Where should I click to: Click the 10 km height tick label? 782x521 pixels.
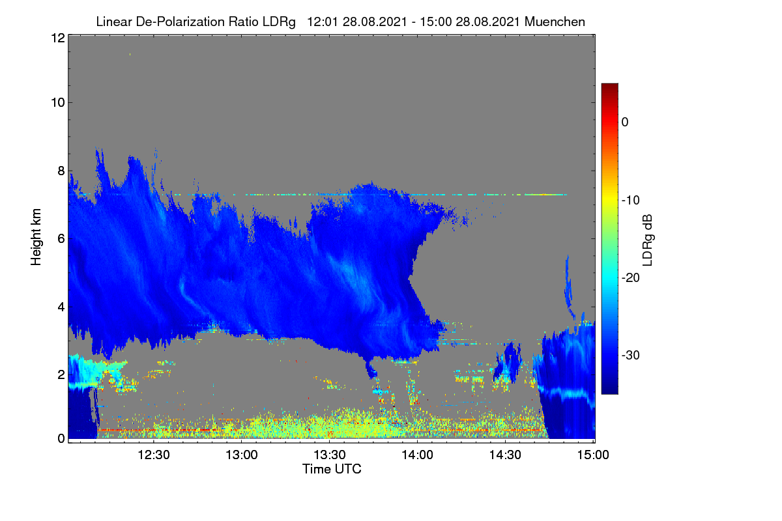point(57,102)
